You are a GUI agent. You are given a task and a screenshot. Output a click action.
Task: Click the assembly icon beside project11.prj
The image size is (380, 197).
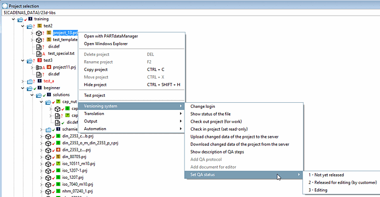[x=39, y=67]
